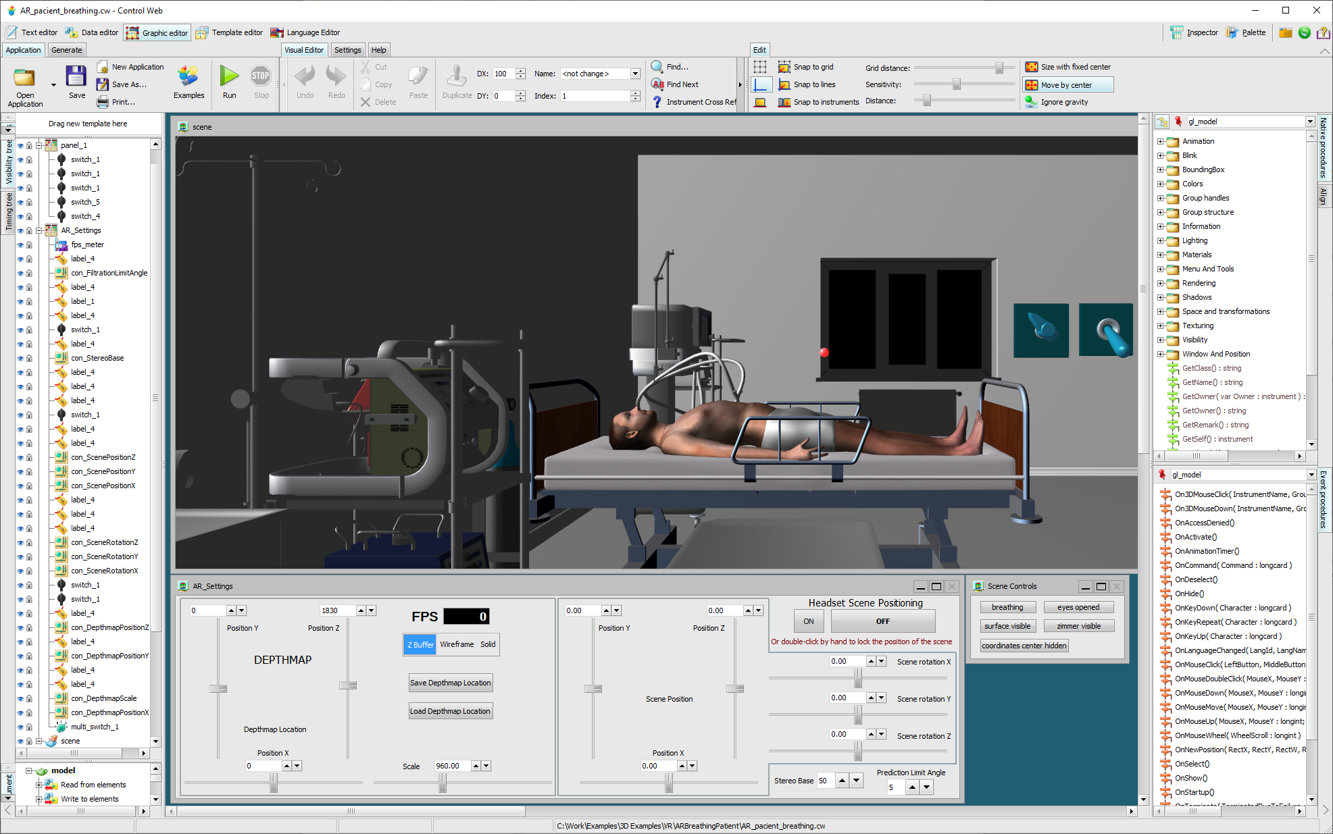Click the Grid distance slider handle
This screenshot has height=834, width=1333.
[999, 68]
